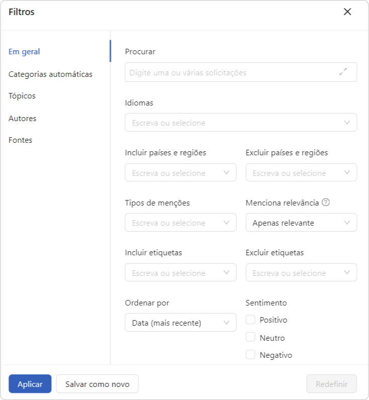Switch to the Categorias automáticas tab
369x400 pixels.
click(x=50, y=74)
